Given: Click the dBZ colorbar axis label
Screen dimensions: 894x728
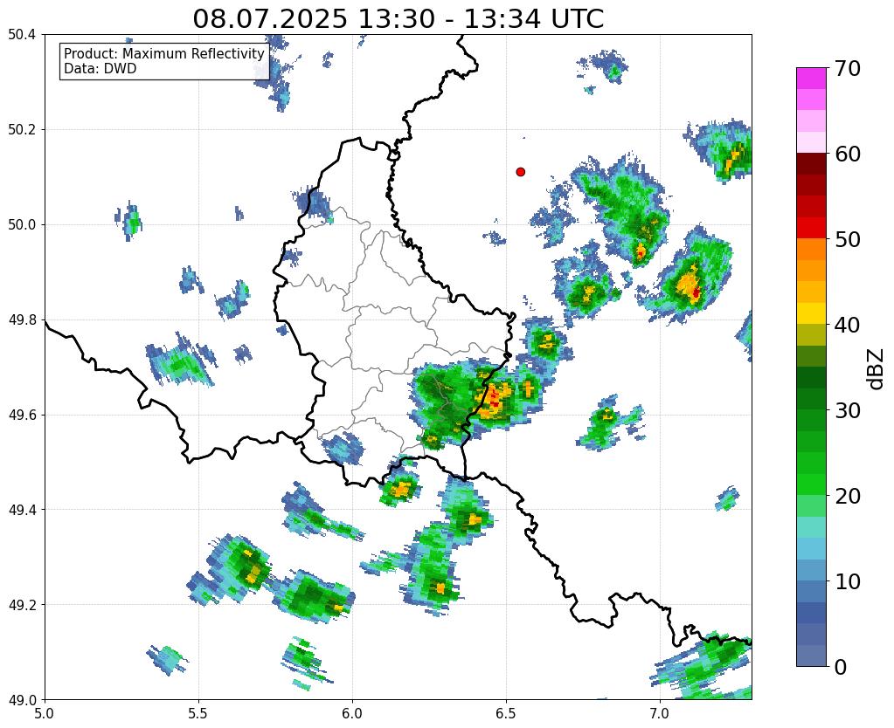Looking at the screenshot, I should [877, 368].
